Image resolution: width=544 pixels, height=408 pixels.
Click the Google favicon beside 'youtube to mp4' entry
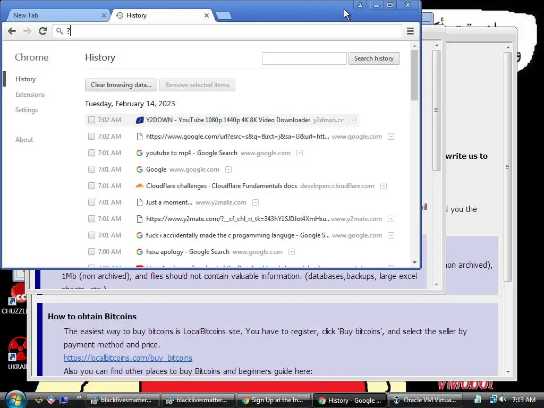(x=140, y=153)
